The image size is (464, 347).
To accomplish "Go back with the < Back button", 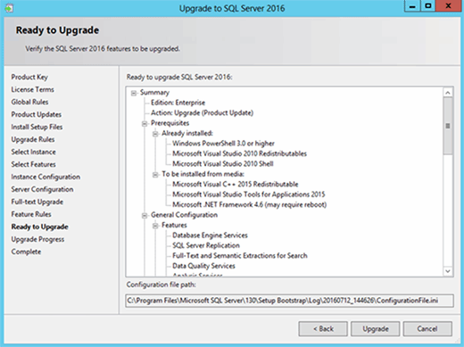I will [x=323, y=329].
